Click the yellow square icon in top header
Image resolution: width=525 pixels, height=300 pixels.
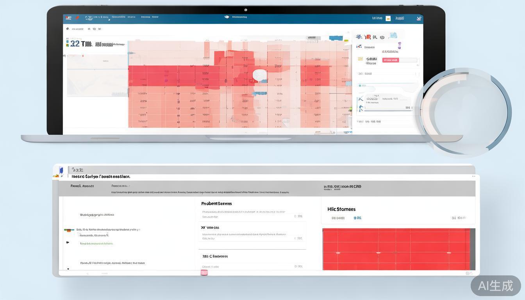(x=388, y=18)
